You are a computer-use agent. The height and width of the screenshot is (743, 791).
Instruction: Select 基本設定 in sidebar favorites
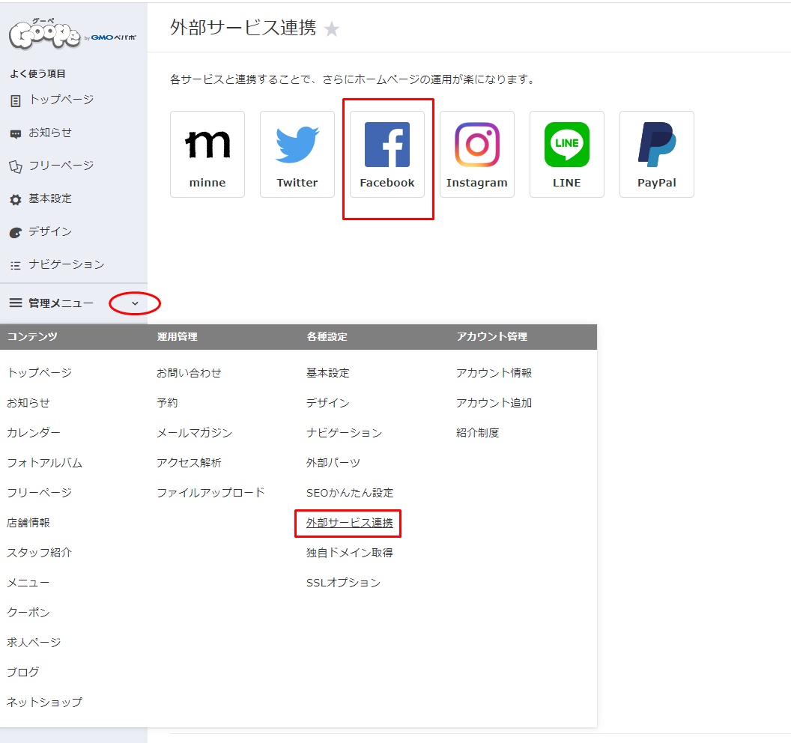50,198
